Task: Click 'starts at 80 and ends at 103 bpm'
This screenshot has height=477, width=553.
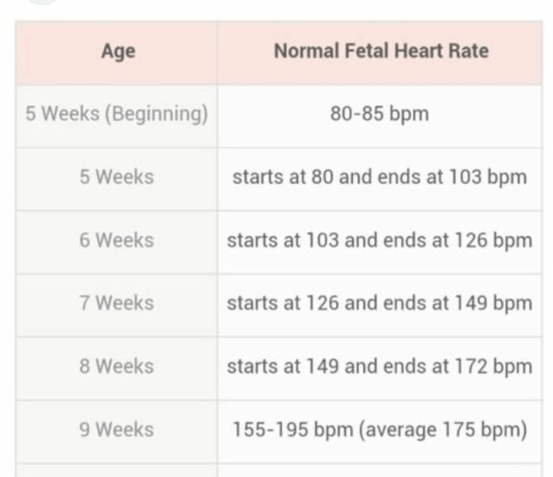Action: click(380, 176)
